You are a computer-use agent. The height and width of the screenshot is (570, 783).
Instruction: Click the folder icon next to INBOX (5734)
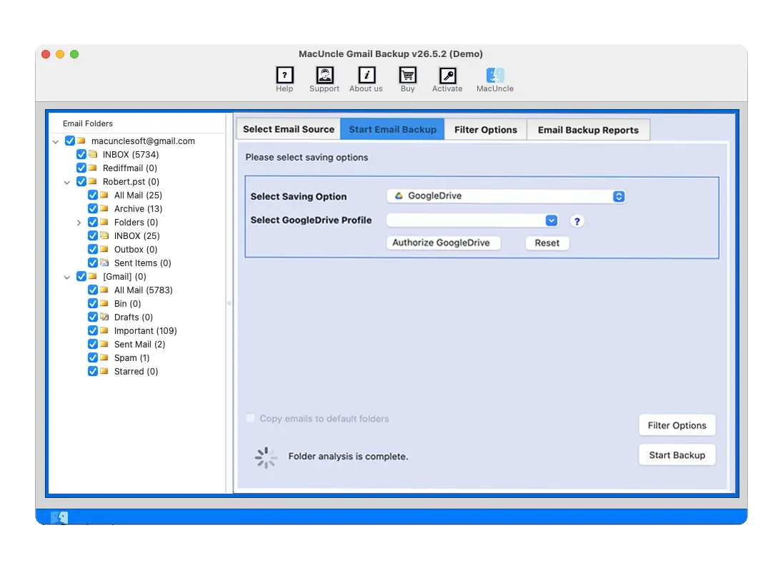93,155
